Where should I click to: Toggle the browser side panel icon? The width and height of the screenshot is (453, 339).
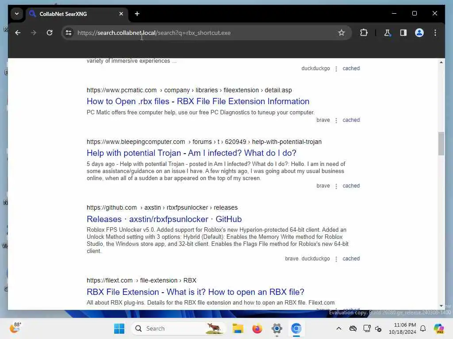coord(403,33)
